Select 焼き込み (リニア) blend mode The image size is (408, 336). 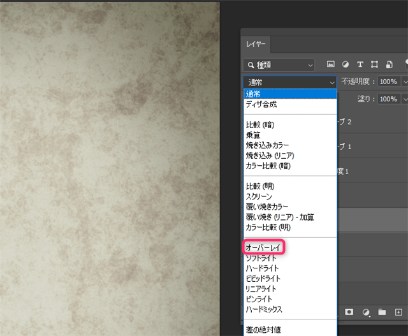[x=290, y=156]
